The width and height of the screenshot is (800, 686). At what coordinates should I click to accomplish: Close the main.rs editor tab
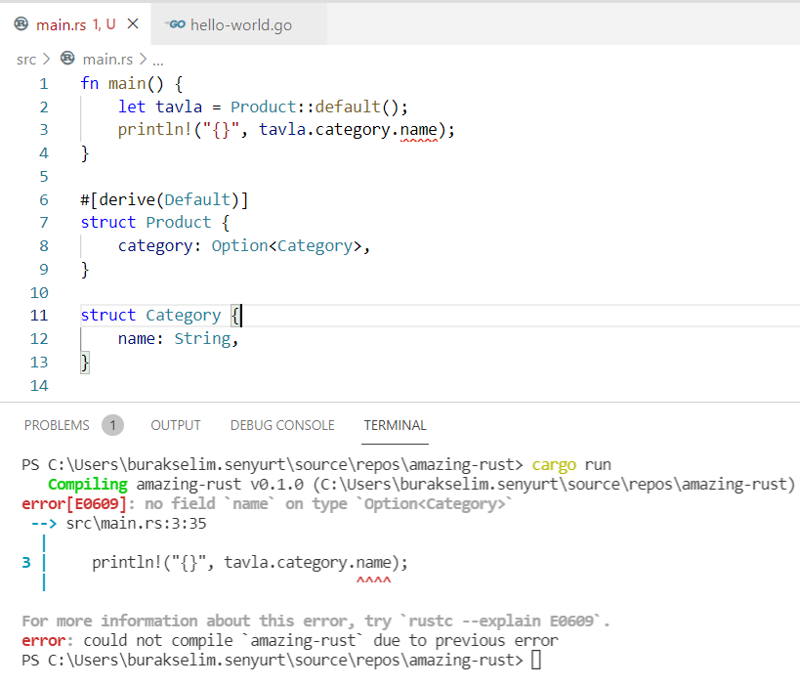[133, 24]
